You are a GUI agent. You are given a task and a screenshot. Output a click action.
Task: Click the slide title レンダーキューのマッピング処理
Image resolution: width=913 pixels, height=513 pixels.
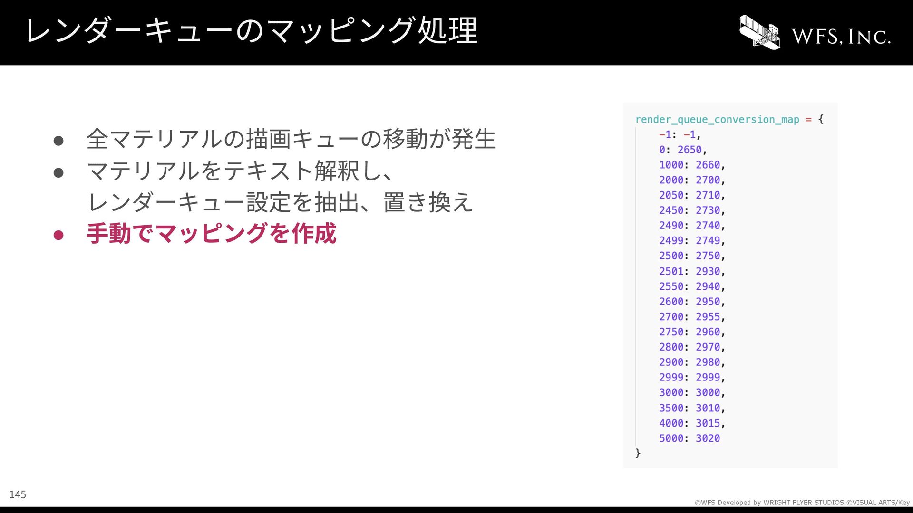point(252,30)
